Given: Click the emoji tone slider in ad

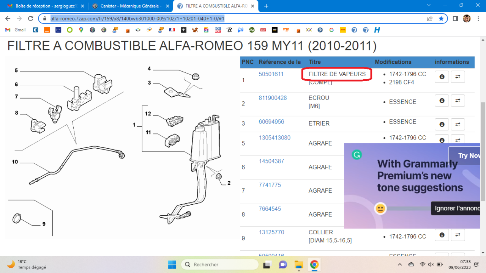Looking at the screenshot, I should pyautogui.click(x=380, y=208).
